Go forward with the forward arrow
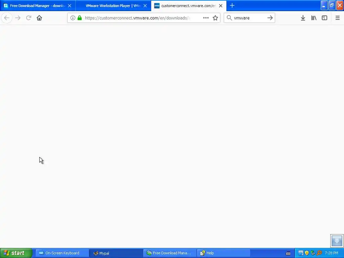This screenshot has height=258, width=344. click(18, 18)
